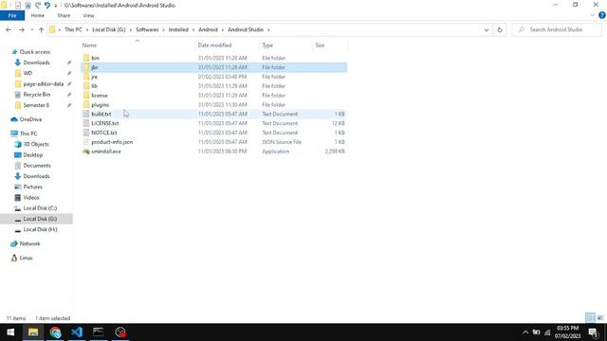Image resolution: width=607 pixels, height=341 pixels.
Task: Show hidden system tray icons
Action: (x=525, y=332)
